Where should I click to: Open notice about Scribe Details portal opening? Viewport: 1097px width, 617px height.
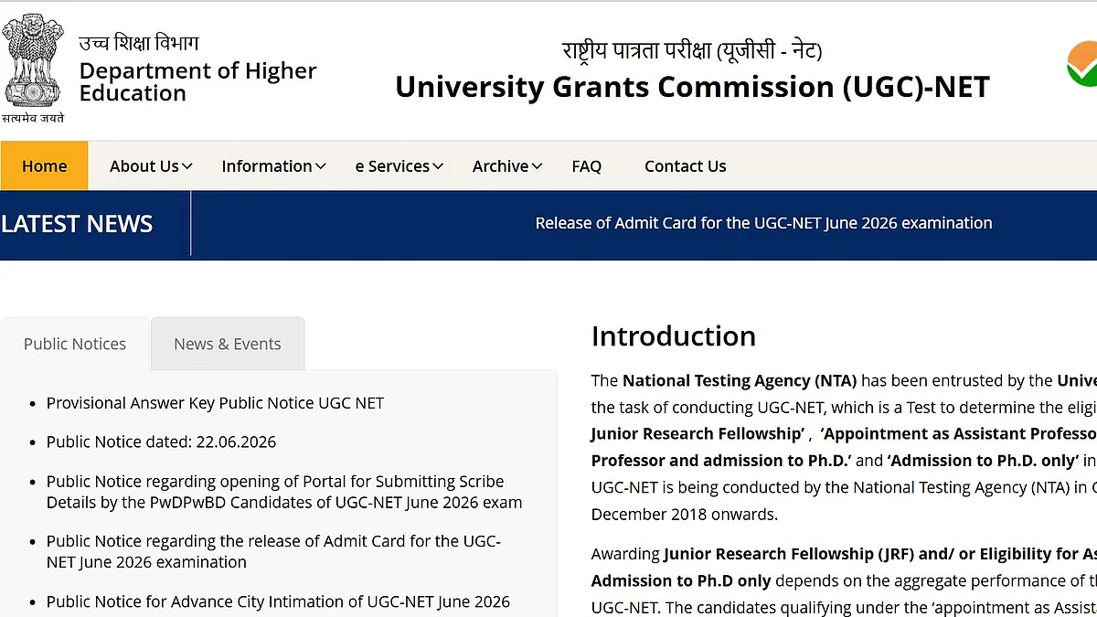(x=284, y=492)
